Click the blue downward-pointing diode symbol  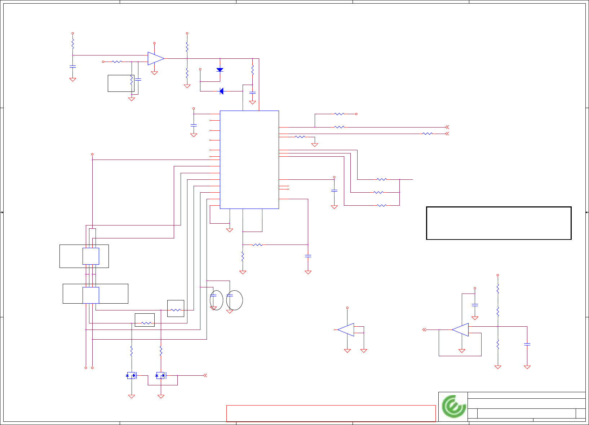pyautogui.click(x=220, y=70)
